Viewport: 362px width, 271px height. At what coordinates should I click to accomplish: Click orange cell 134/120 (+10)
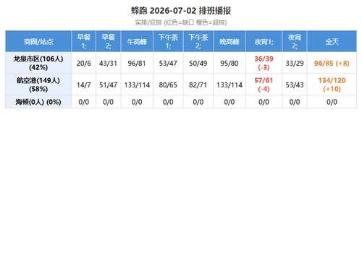pyautogui.click(x=332, y=85)
